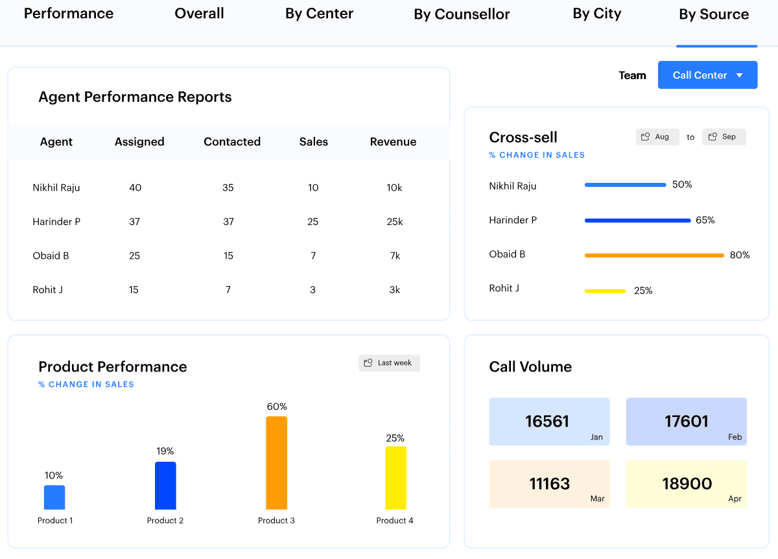Click Nikhil Raju's revenue value 10k
This screenshot has height=559, width=778.
click(395, 188)
